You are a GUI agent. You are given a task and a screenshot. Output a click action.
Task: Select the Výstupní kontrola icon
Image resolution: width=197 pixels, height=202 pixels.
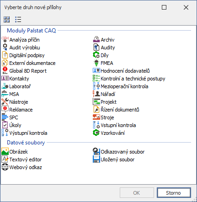(x=5, y=133)
